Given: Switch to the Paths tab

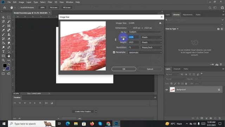Looking at the screenshot, I should point(186,69).
